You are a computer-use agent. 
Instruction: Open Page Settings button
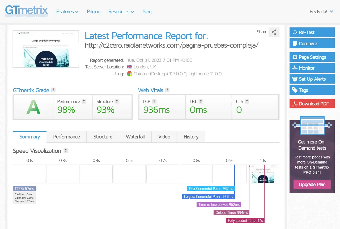point(312,57)
